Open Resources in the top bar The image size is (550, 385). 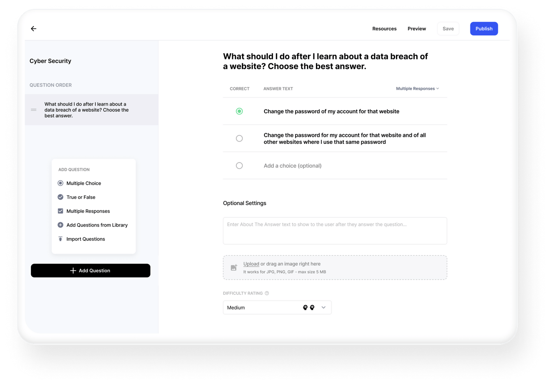[384, 29]
